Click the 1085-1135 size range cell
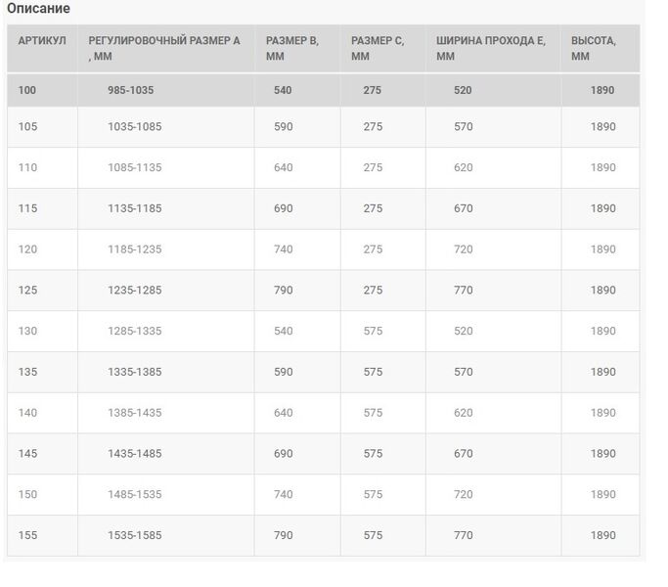 (135, 167)
